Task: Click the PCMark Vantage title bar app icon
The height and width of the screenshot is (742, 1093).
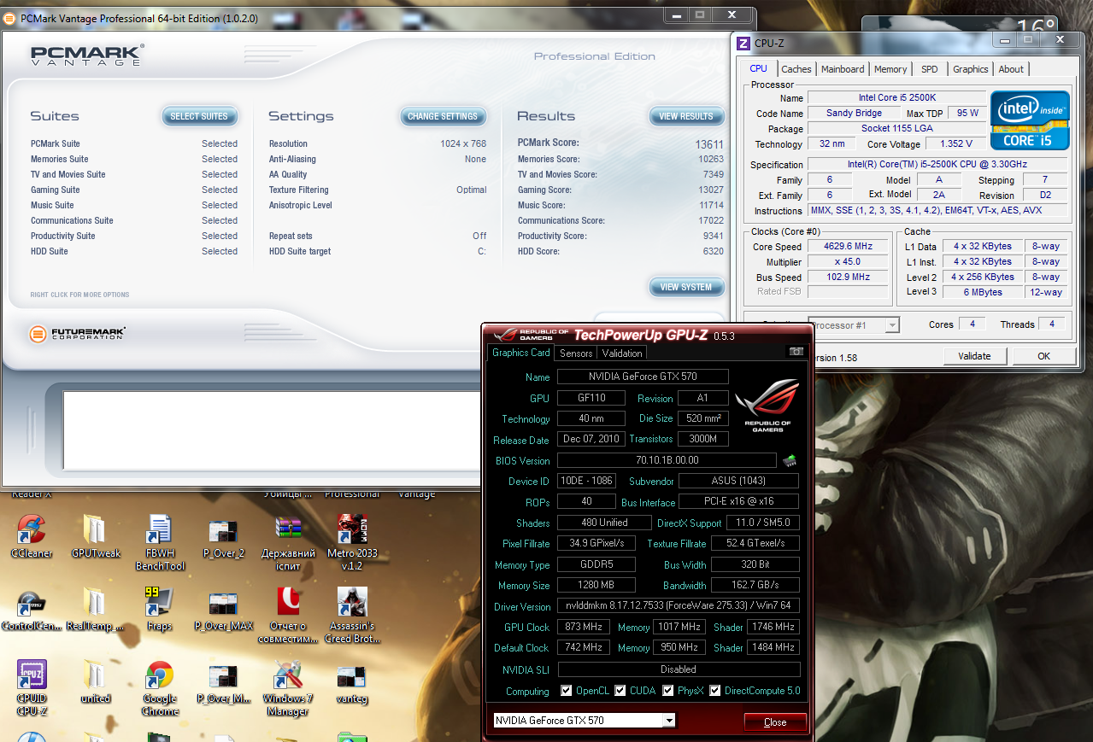Action: tap(9, 17)
